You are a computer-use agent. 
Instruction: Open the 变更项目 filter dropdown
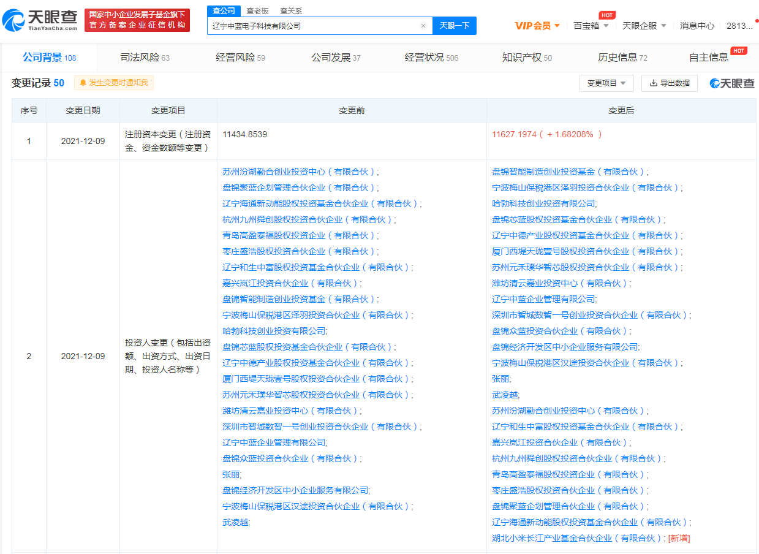606,83
